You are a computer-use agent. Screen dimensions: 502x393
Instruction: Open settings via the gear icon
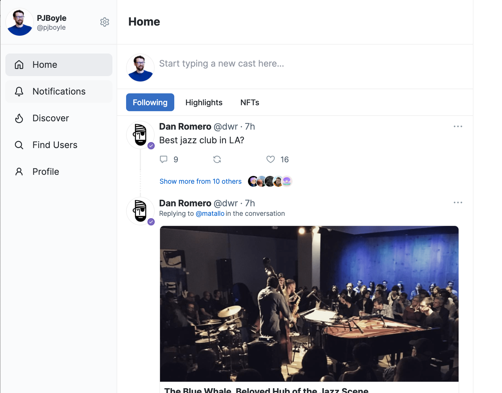[x=104, y=22]
